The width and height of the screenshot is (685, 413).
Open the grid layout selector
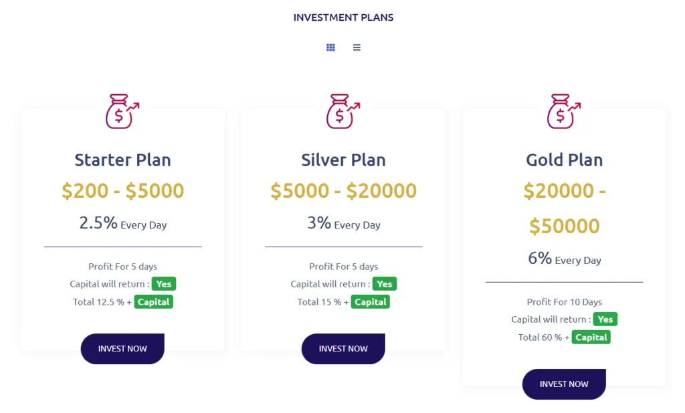pyautogui.click(x=330, y=47)
